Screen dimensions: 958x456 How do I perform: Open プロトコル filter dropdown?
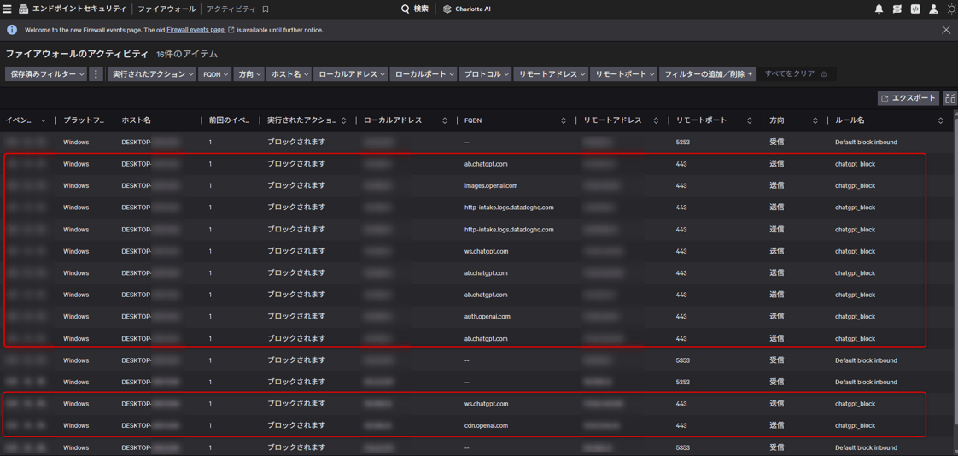click(486, 74)
